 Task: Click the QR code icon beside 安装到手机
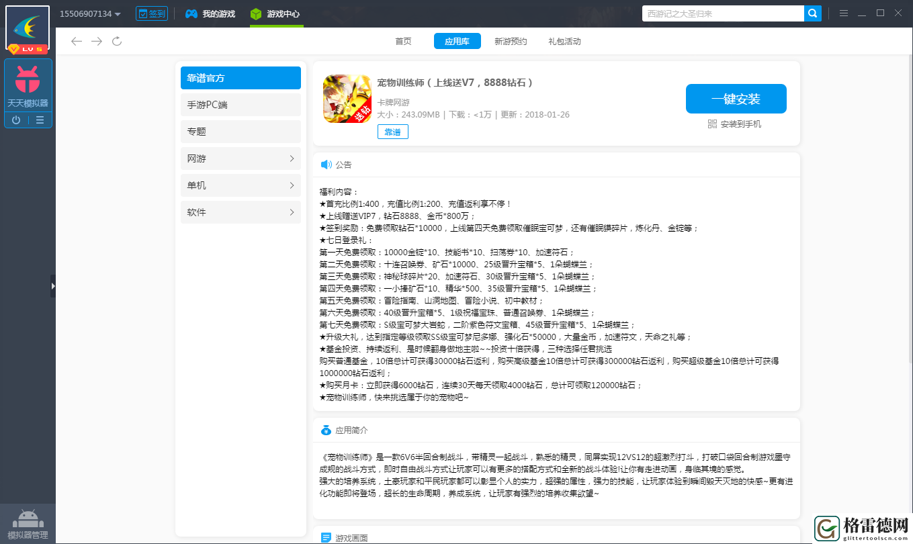click(712, 124)
